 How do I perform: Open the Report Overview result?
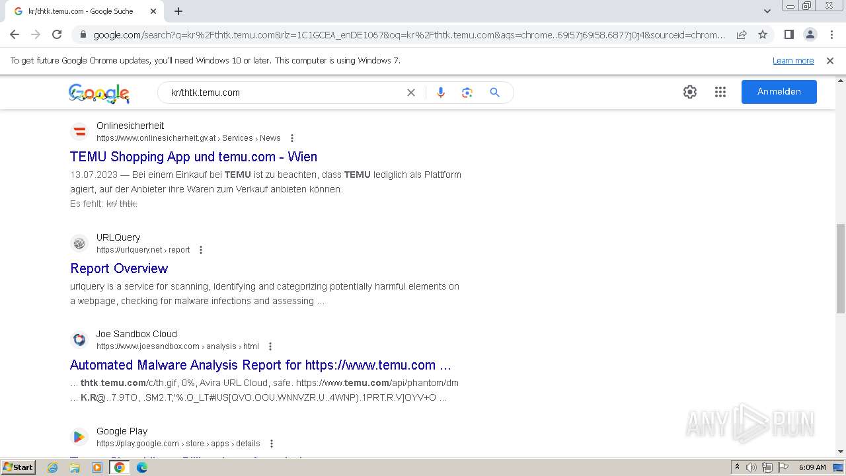(x=119, y=268)
